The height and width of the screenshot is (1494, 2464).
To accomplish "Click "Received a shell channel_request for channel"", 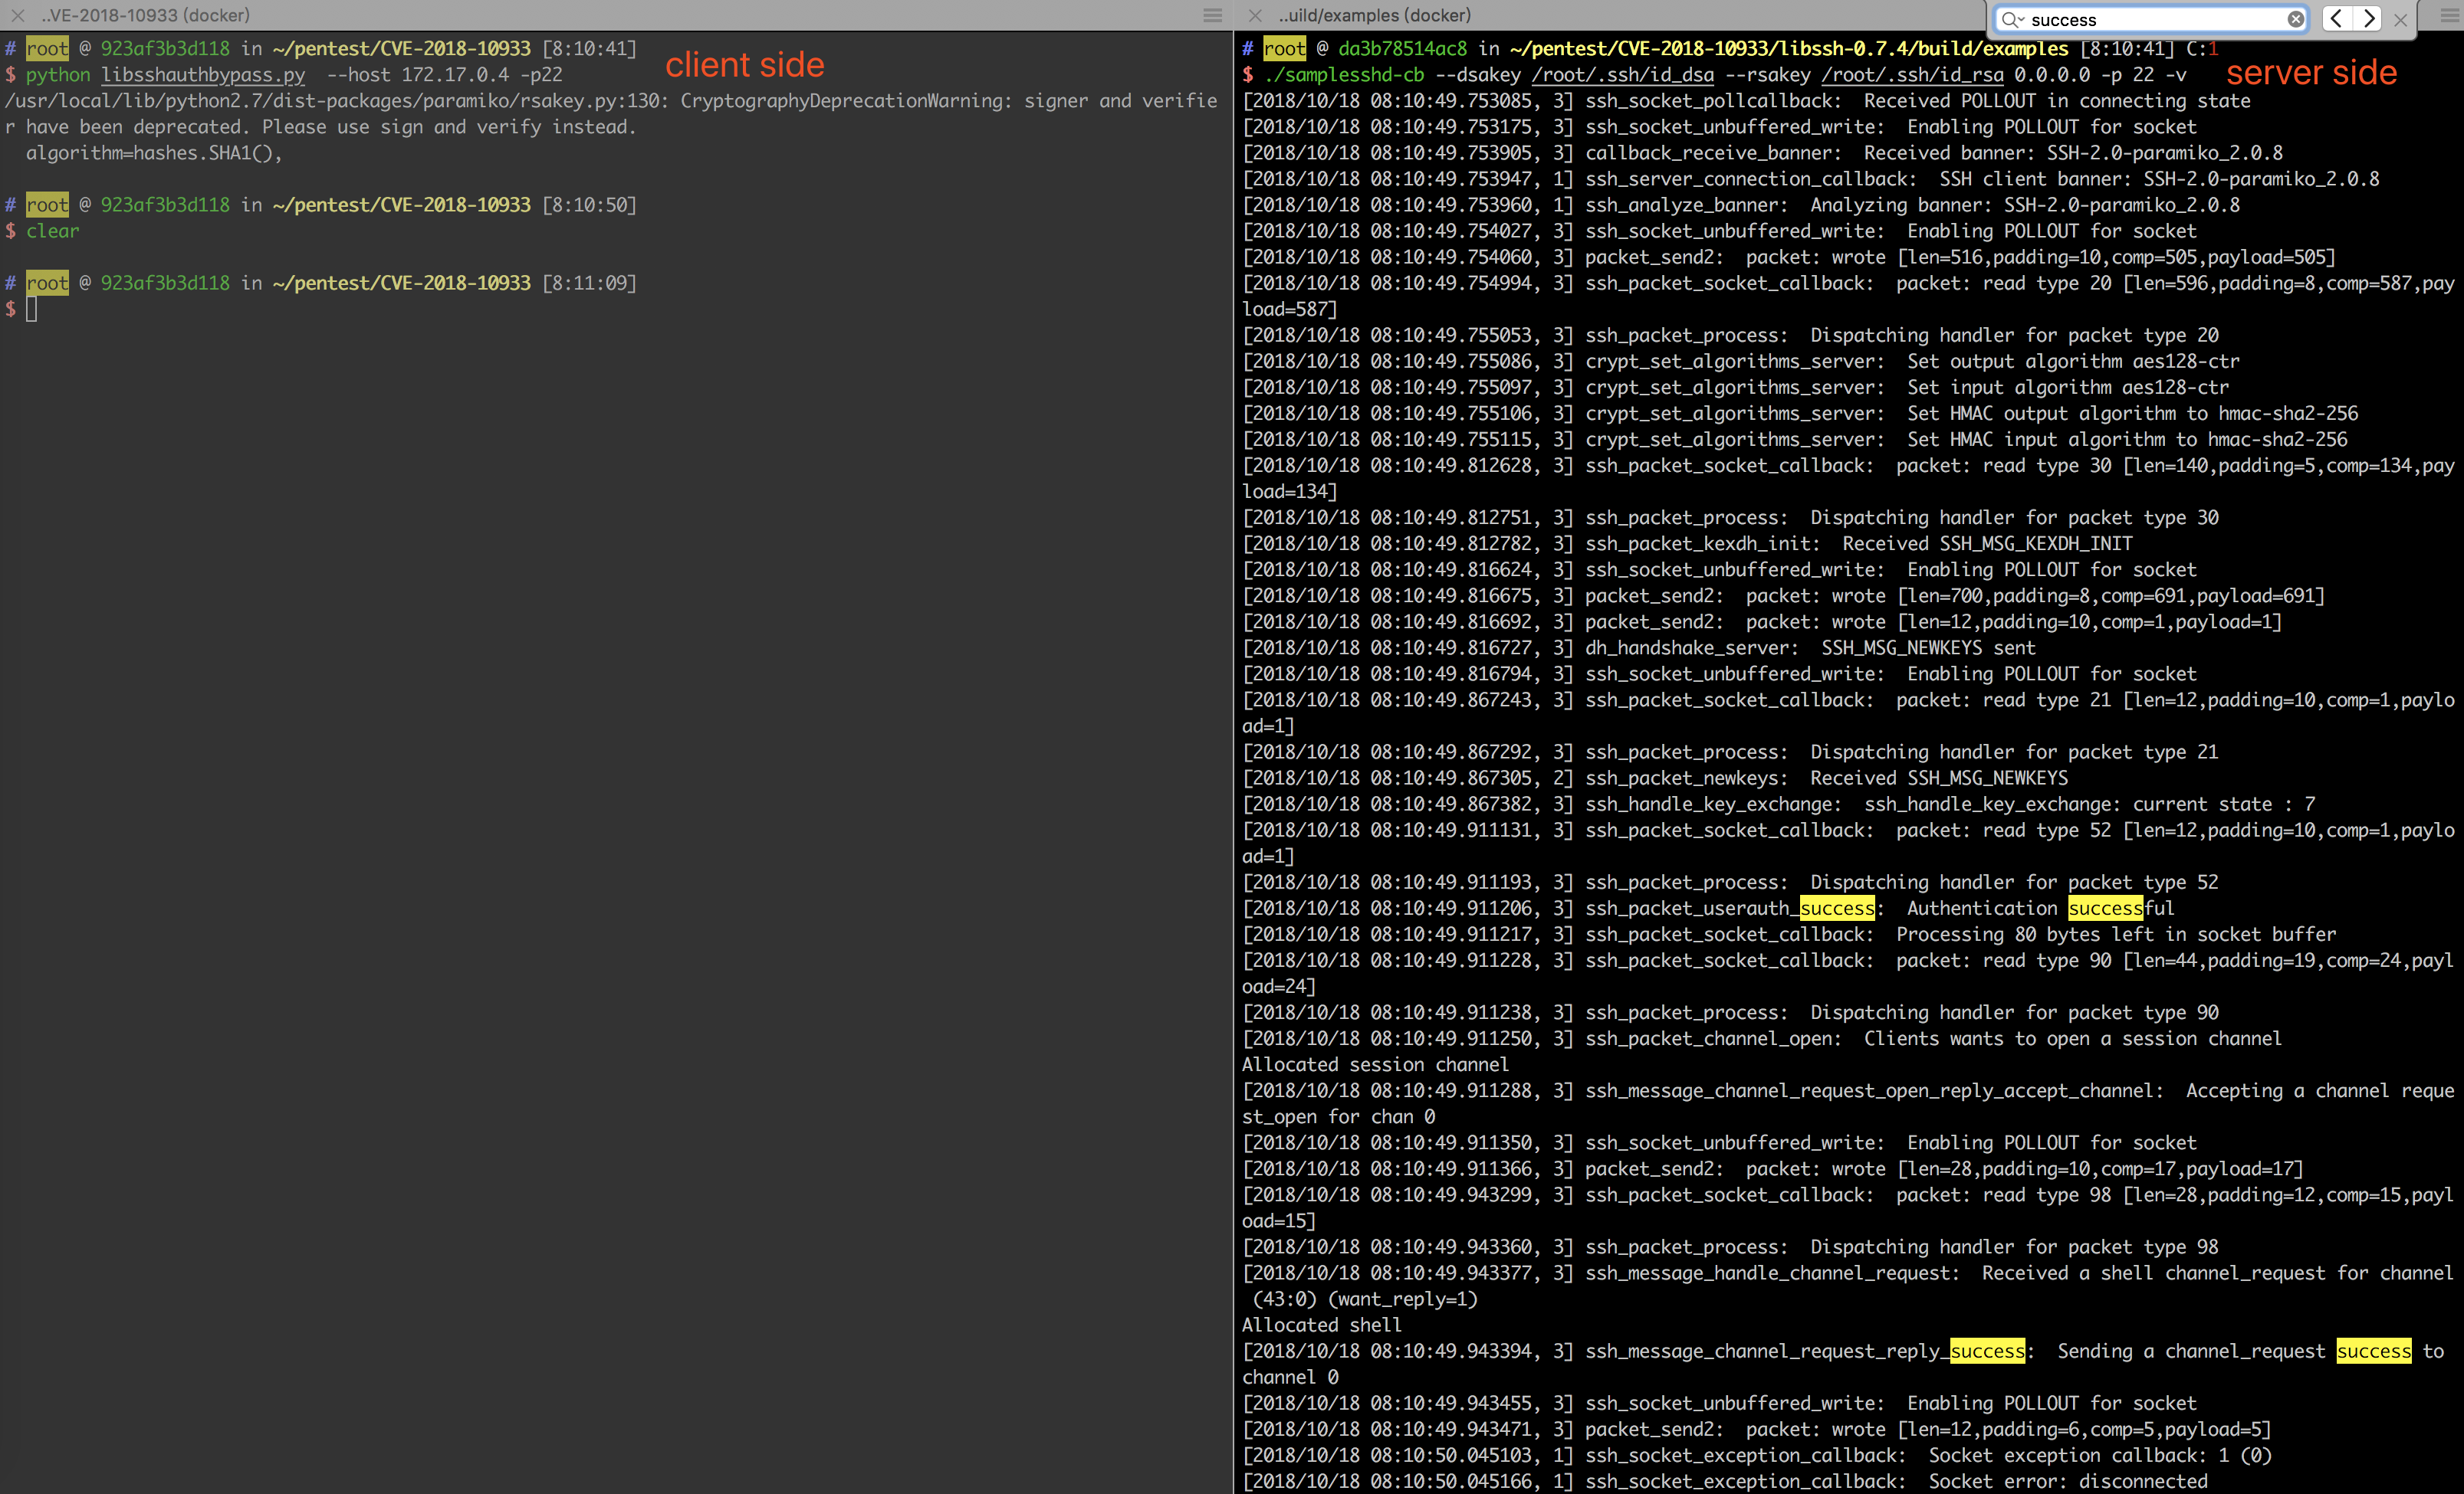I will [x=2218, y=1273].
